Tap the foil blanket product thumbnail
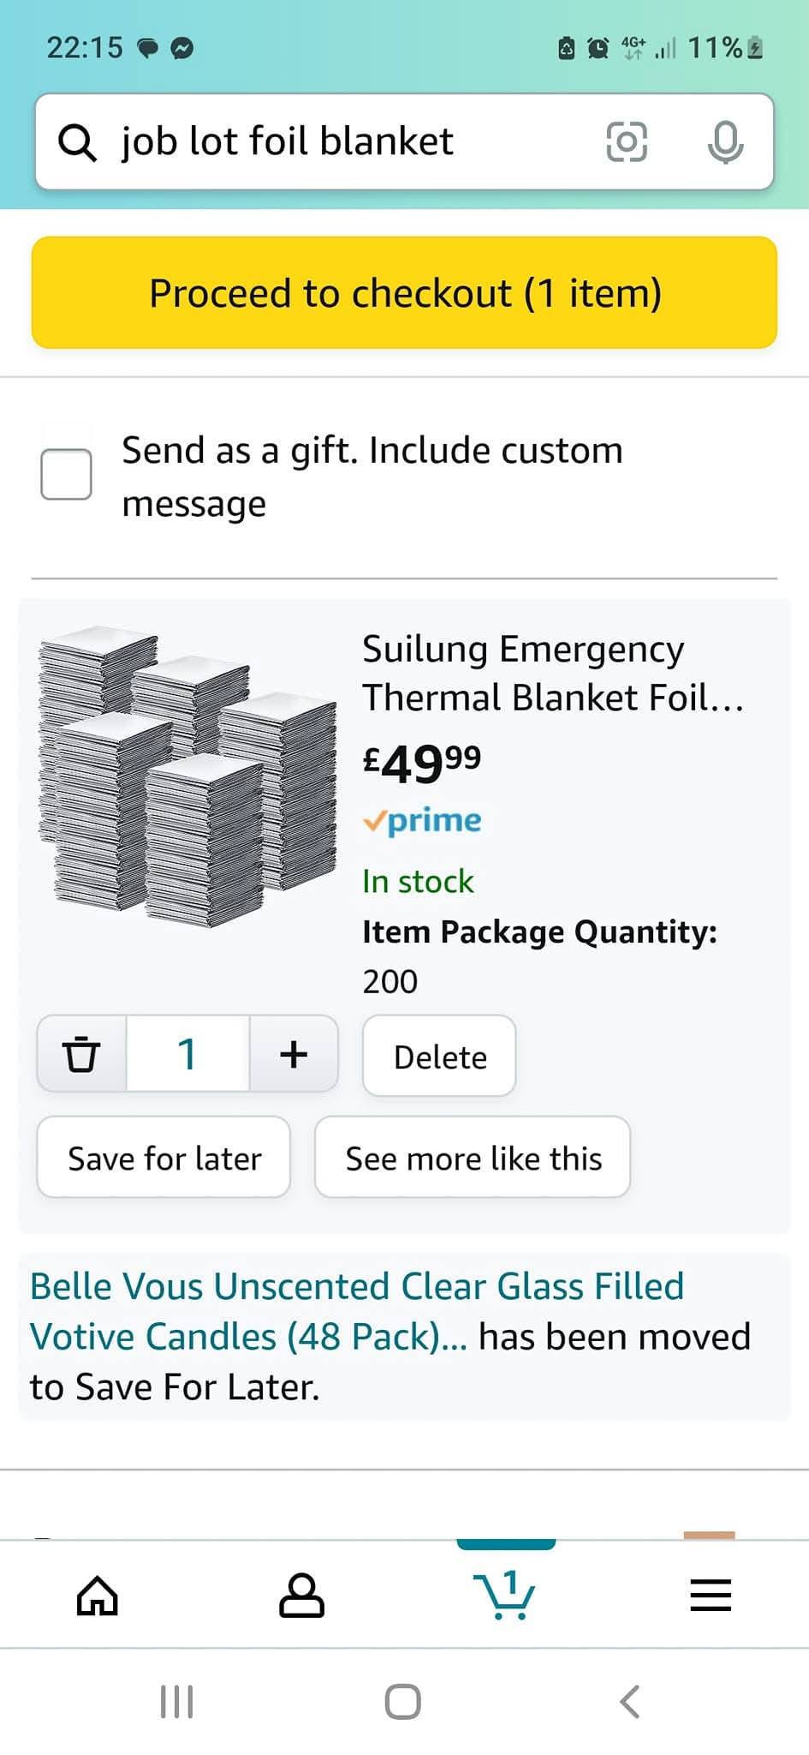 point(187,778)
